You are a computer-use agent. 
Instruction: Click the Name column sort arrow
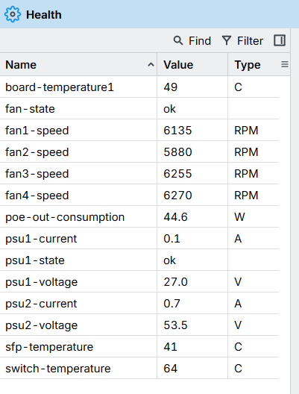pos(151,65)
